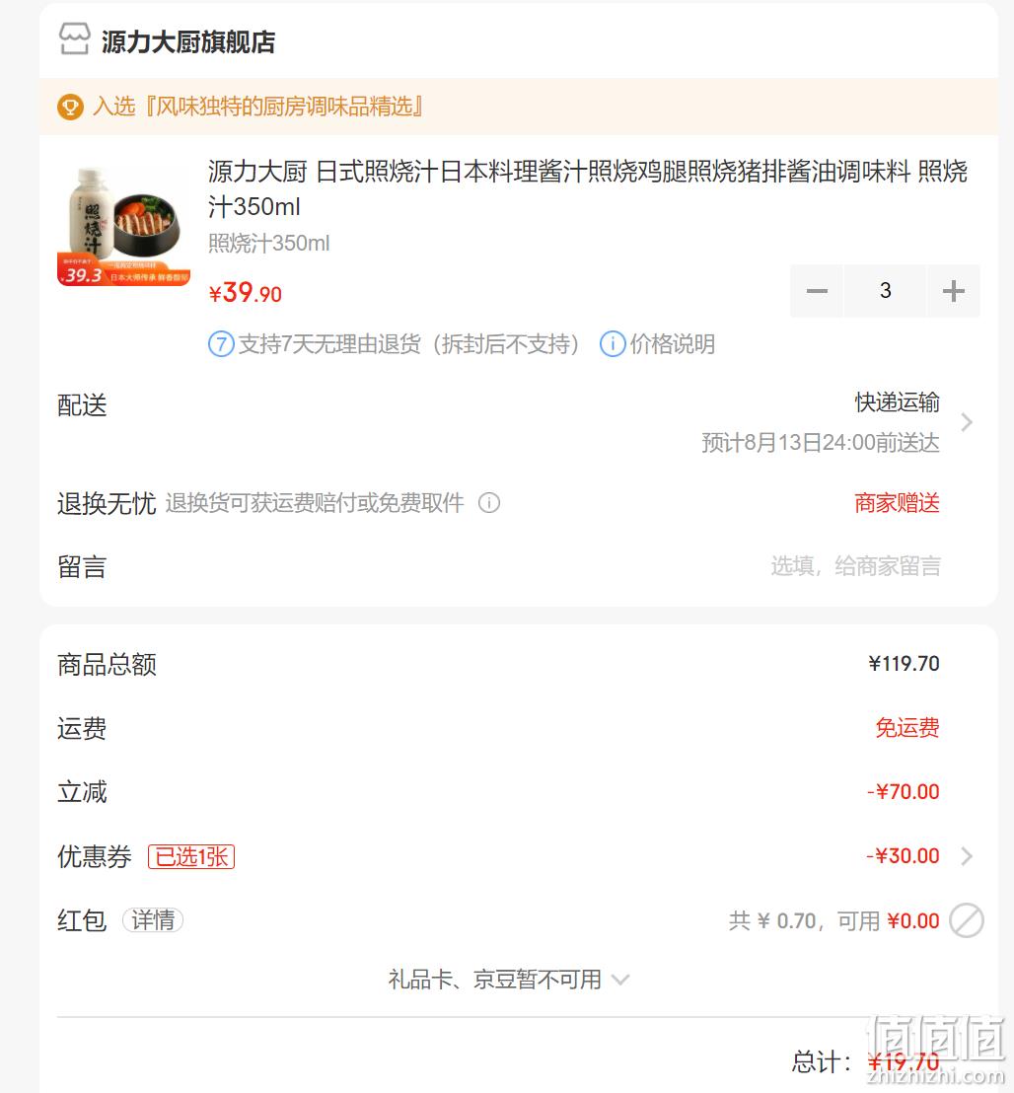This screenshot has width=1014, height=1093.
Task: Open the teriyaki sauce product thumbnail
Action: coord(123,226)
